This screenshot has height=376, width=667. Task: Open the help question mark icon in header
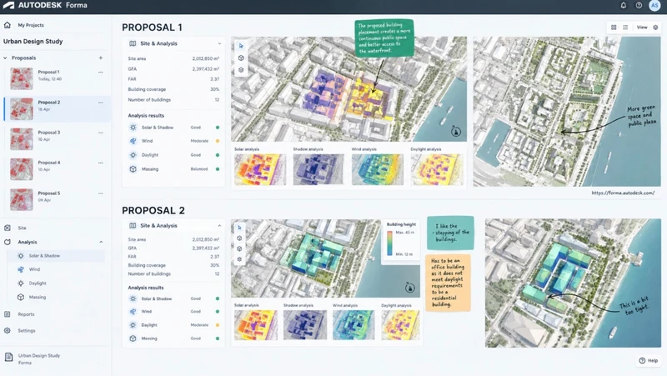point(639,6)
